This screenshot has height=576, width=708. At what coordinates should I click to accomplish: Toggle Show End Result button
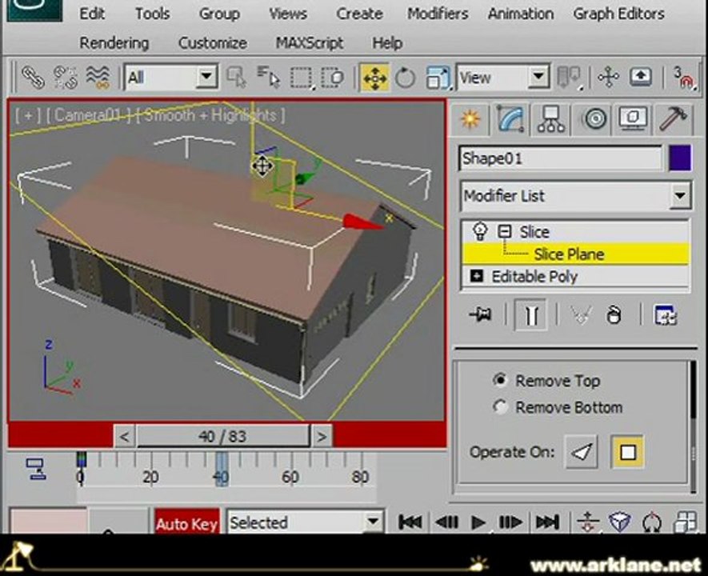(x=531, y=314)
